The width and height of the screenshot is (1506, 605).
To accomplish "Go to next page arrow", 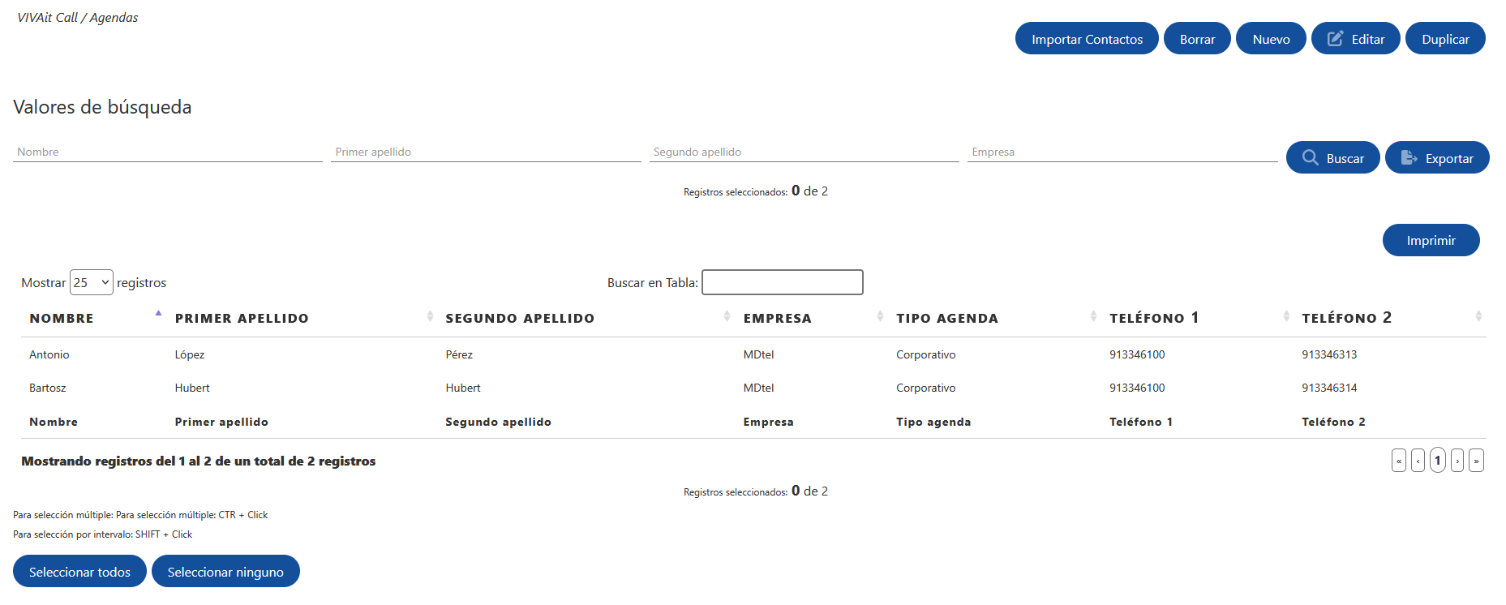I will click(x=1457, y=461).
